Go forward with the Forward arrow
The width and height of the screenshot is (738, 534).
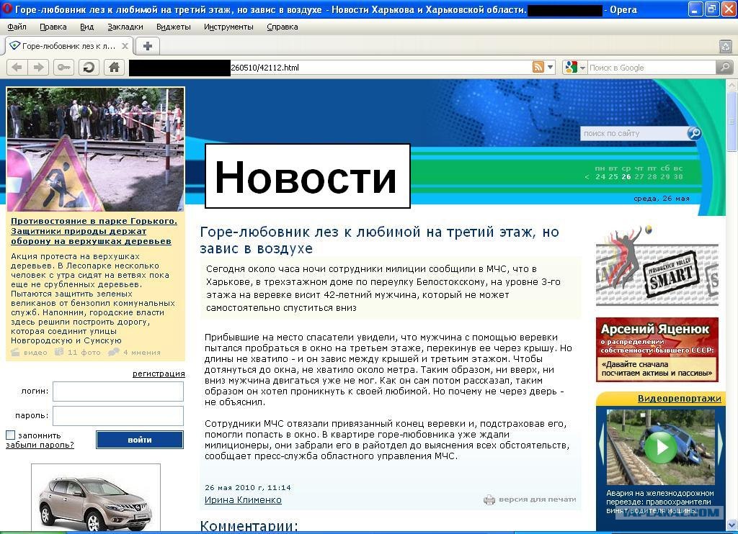point(39,68)
